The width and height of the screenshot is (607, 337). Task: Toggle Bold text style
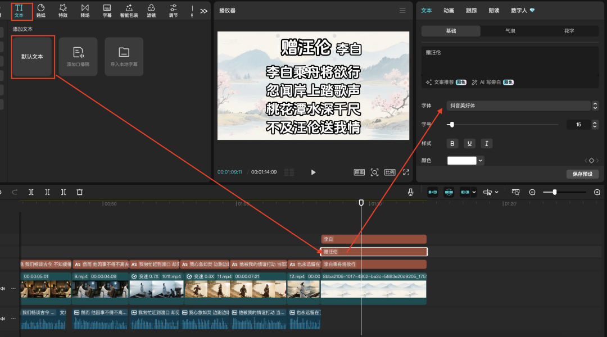point(452,144)
